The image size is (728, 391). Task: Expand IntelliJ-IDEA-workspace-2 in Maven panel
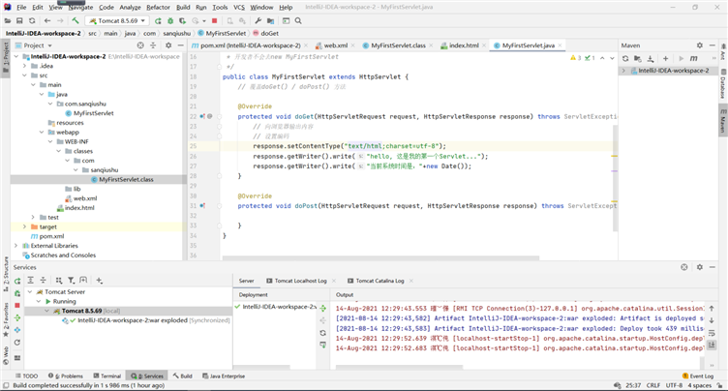(624, 71)
